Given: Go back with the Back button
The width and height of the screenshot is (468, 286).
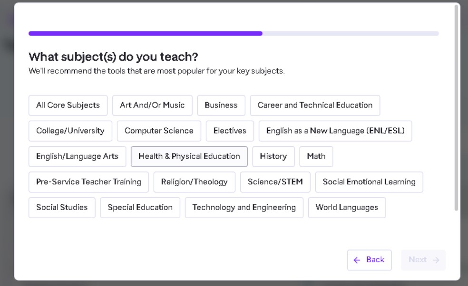Looking at the screenshot, I should tap(369, 260).
